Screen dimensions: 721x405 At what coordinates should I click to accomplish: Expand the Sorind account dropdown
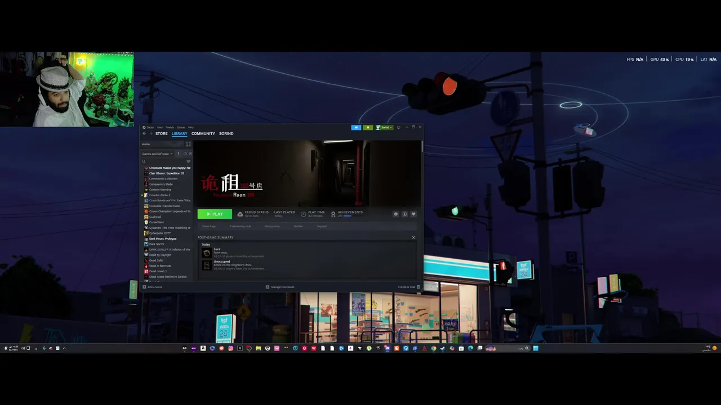(x=385, y=128)
